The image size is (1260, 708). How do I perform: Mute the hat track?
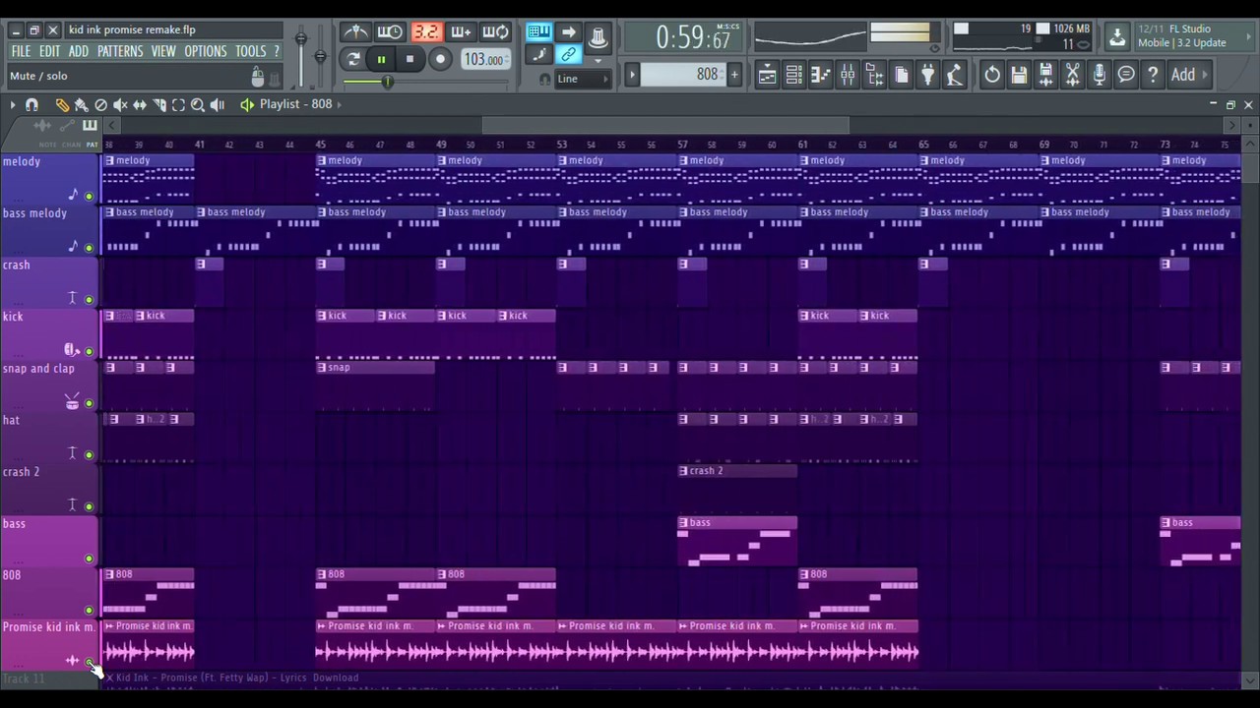[x=89, y=454]
